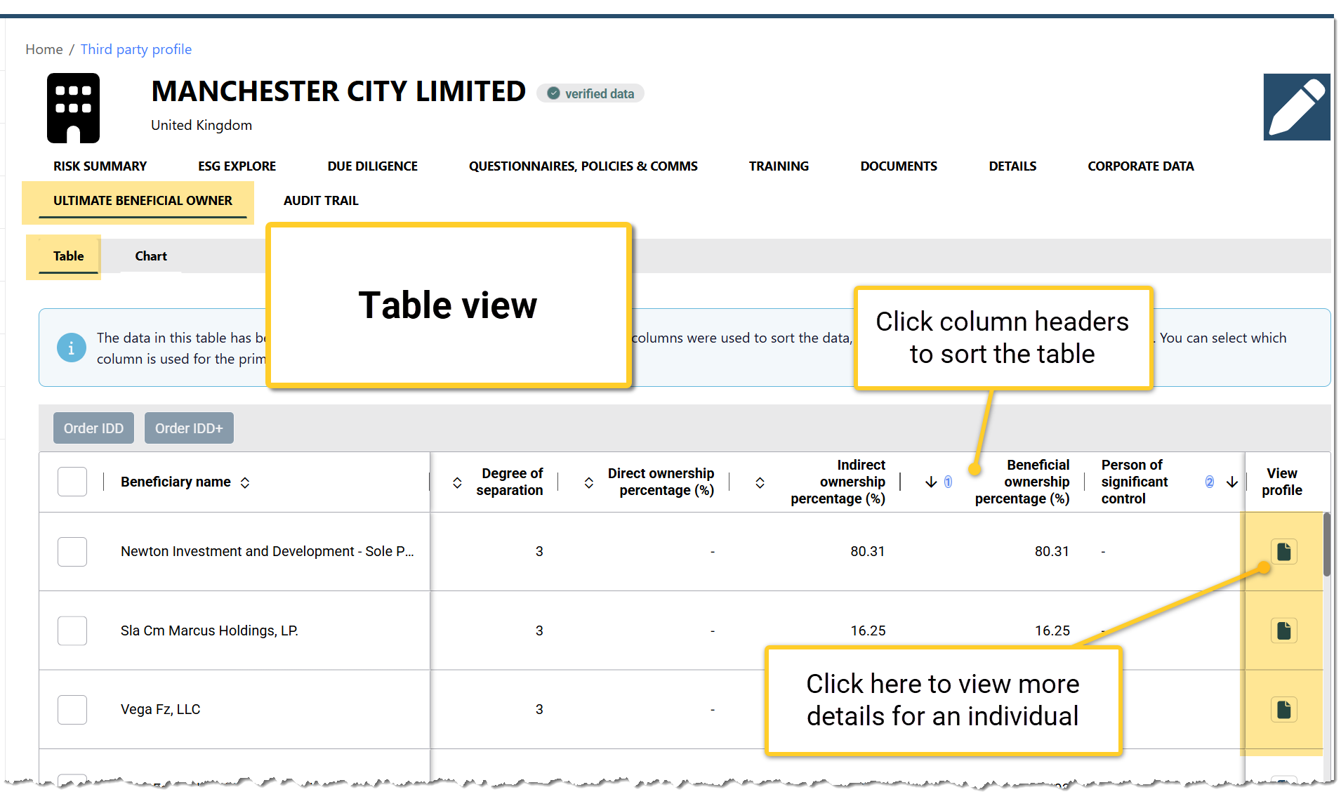Click the table's vertical scrollbar

pos(1326,545)
